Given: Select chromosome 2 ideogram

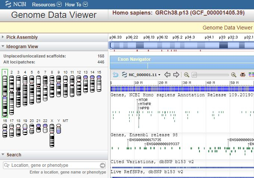Looking at the screenshot, I should (x=12, y=95).
